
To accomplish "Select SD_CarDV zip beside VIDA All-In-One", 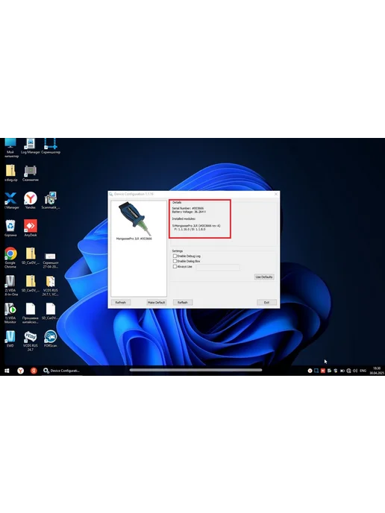I will (x=30, y=283).
